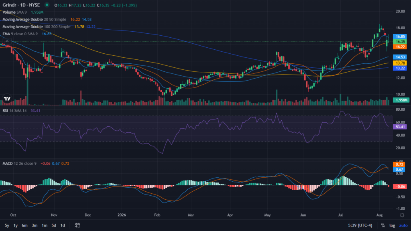Image resolution: width=411 pixels, height=231 pixels.
Task: Select the RSI 14 SMA 14 legend
Action: pos(15,111)
